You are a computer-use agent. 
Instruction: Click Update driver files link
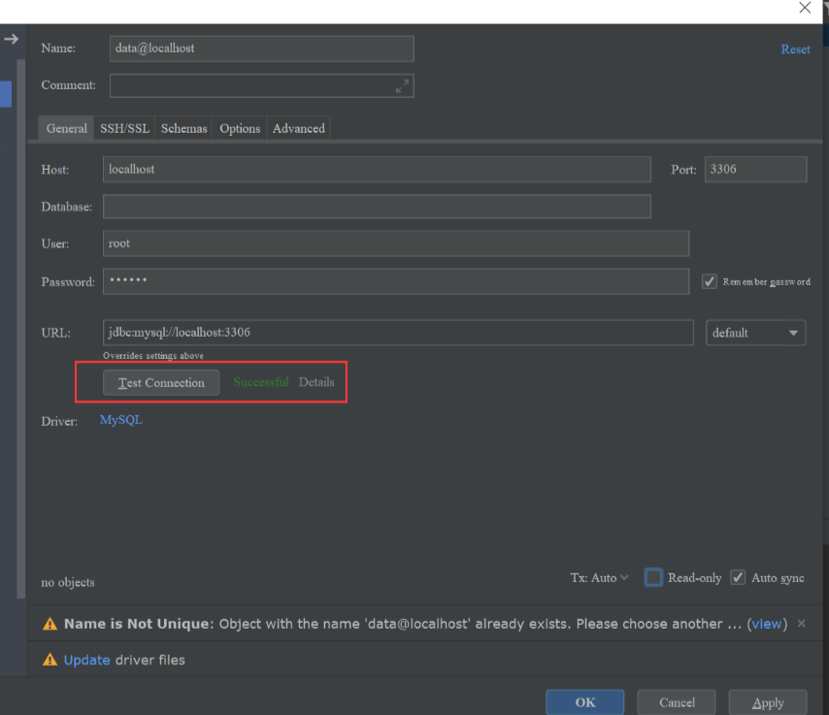pos(86,660)
